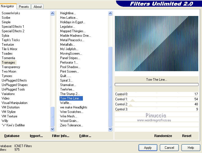Select UnPlugged Shapes category
Image resolution: width=202 pixels, height=153 pixels.
coord(15,85)
